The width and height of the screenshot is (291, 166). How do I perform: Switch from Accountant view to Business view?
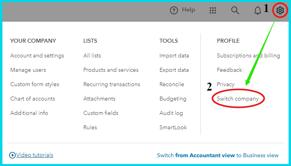(x=218, y=155)
